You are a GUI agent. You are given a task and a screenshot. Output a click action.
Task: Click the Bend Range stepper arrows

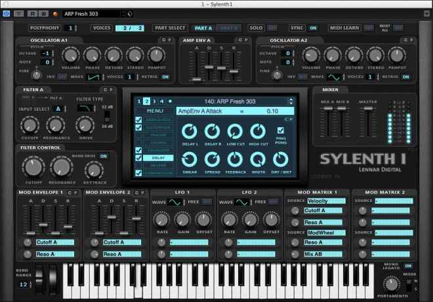(x=30, y=284)
